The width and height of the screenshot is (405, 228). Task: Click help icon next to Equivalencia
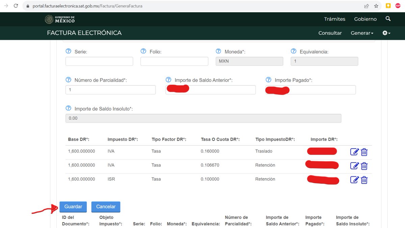pos(294,51)
